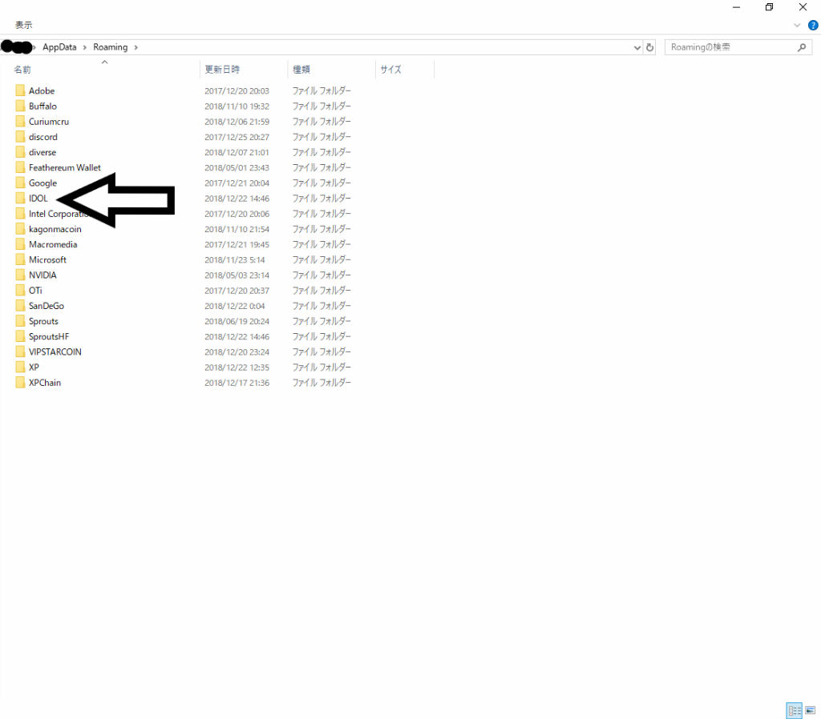The image size is (821, 719).
Task: Expand the address bar history dropdown
Action: (637, 47)
